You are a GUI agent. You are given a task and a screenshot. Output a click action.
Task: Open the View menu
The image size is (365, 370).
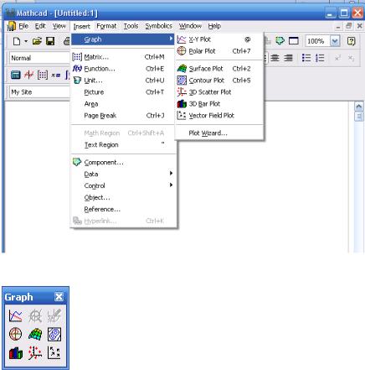(x=59, y=26)
